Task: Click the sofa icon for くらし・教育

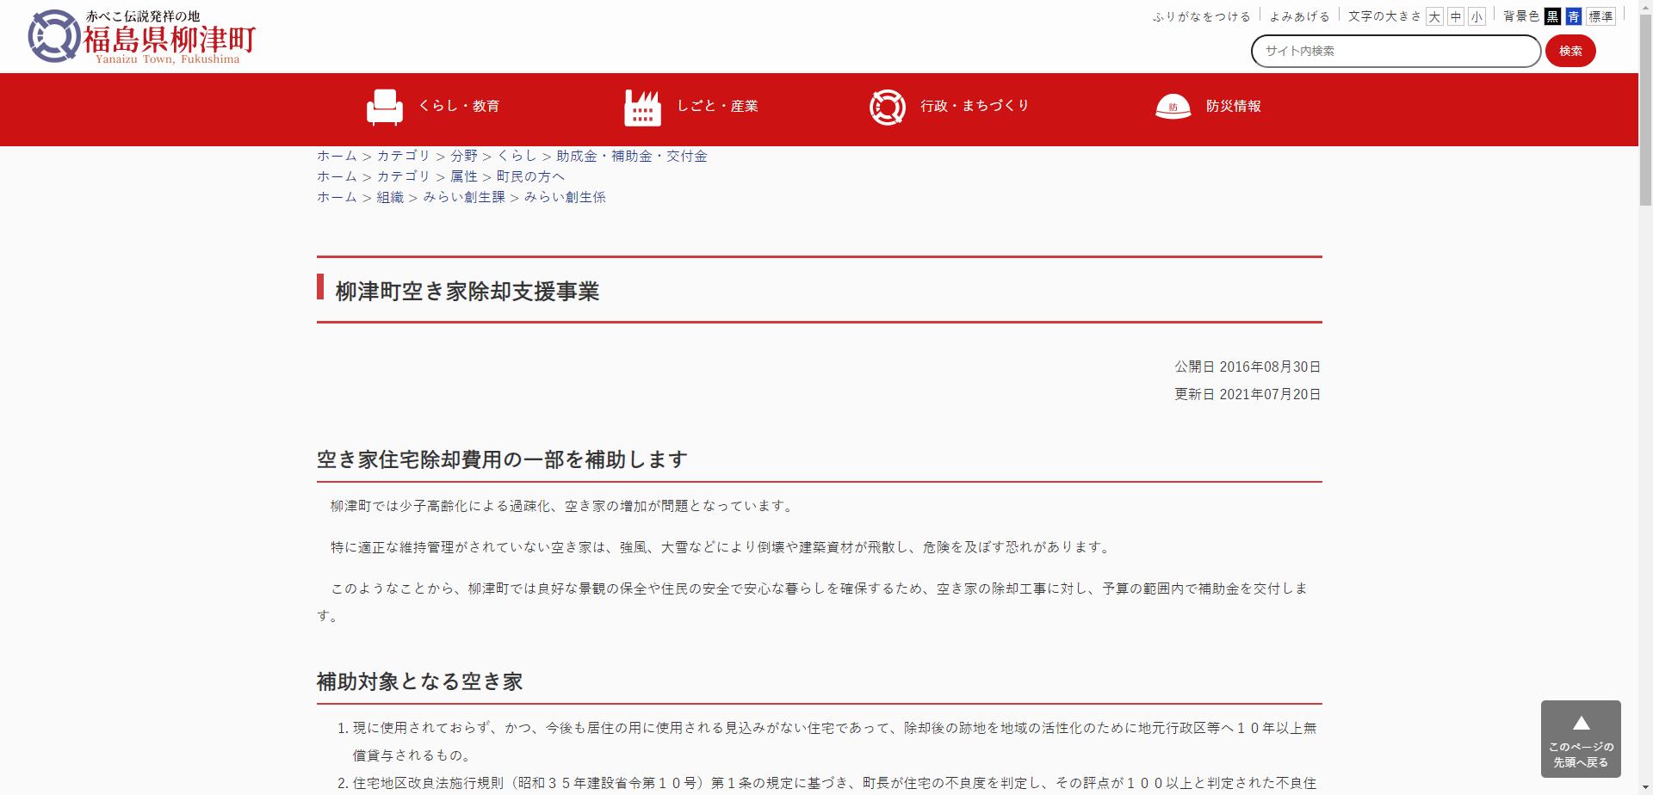Action: point(384,107)
